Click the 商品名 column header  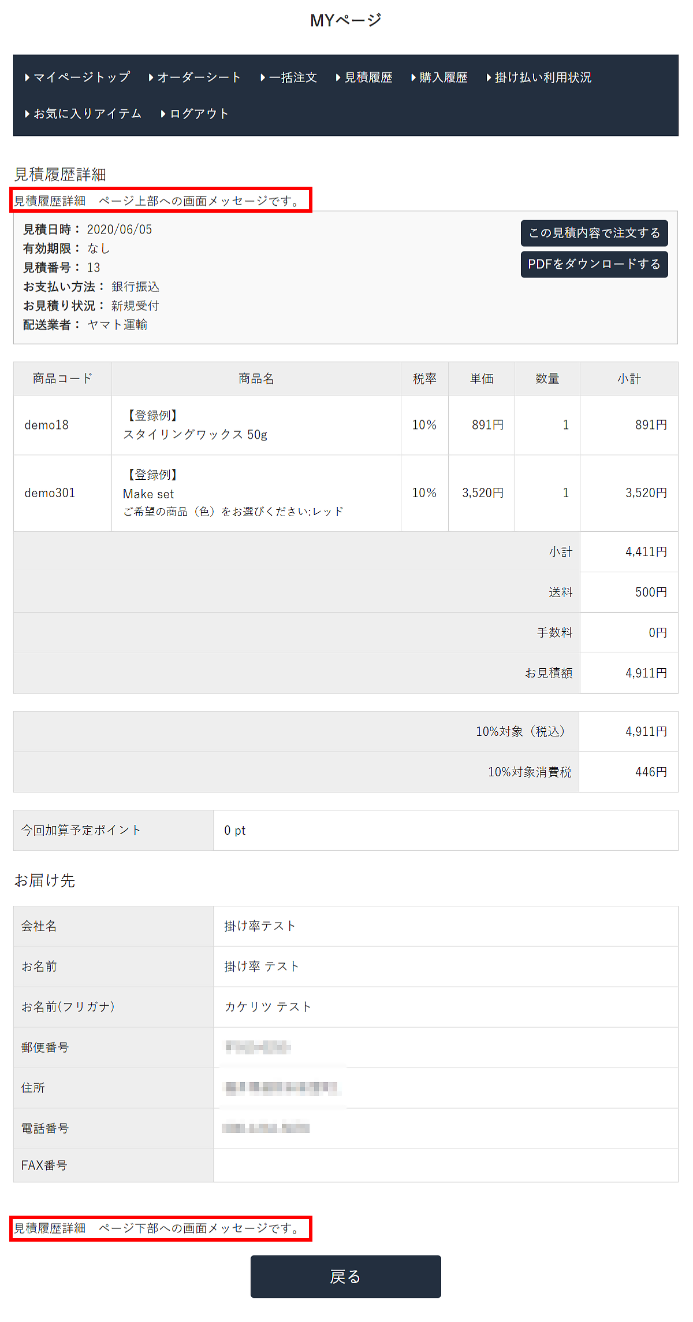point(256,379)
